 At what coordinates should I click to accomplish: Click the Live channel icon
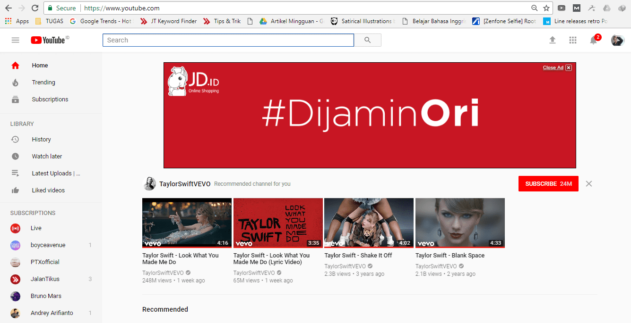coord(16,228)
